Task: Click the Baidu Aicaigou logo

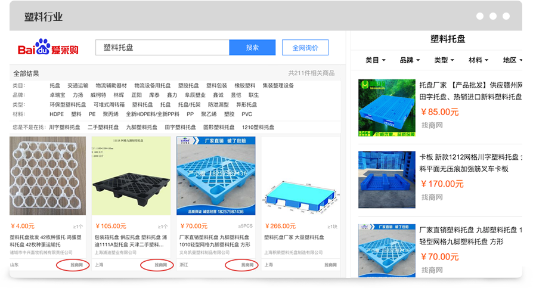Action: coord(48,48)
